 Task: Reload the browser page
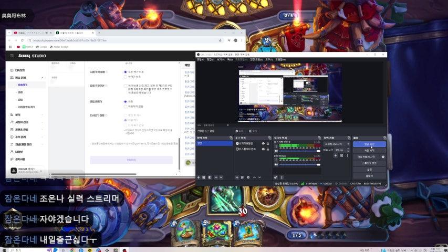pos(22,40)
